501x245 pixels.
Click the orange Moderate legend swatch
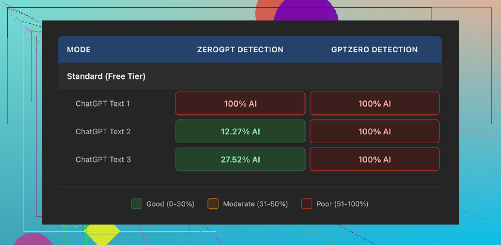click(x=213, y=204)
